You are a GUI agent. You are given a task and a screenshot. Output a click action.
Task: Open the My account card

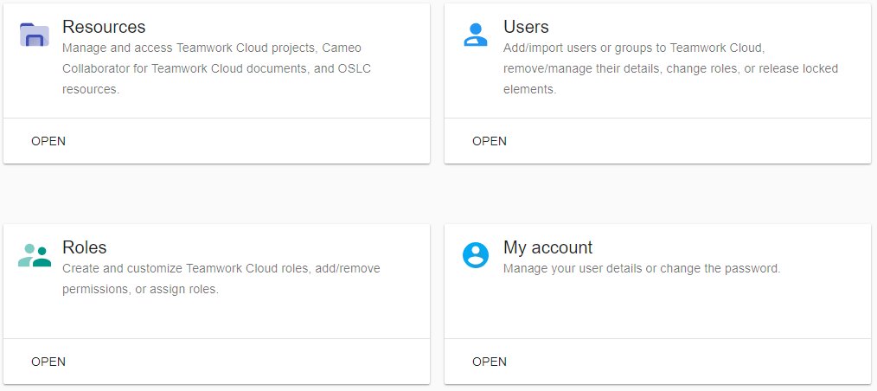[490, 362]
